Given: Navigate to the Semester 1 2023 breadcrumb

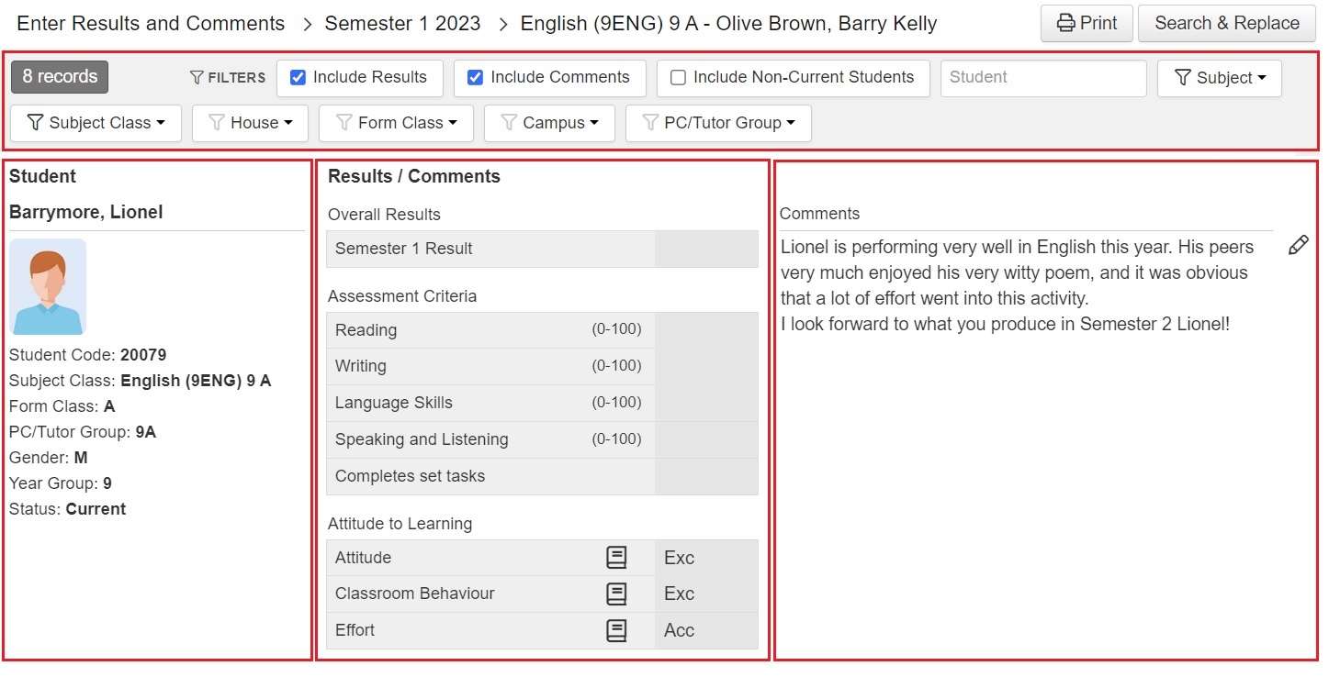Looking at the screenshot, I should [402, 24].
